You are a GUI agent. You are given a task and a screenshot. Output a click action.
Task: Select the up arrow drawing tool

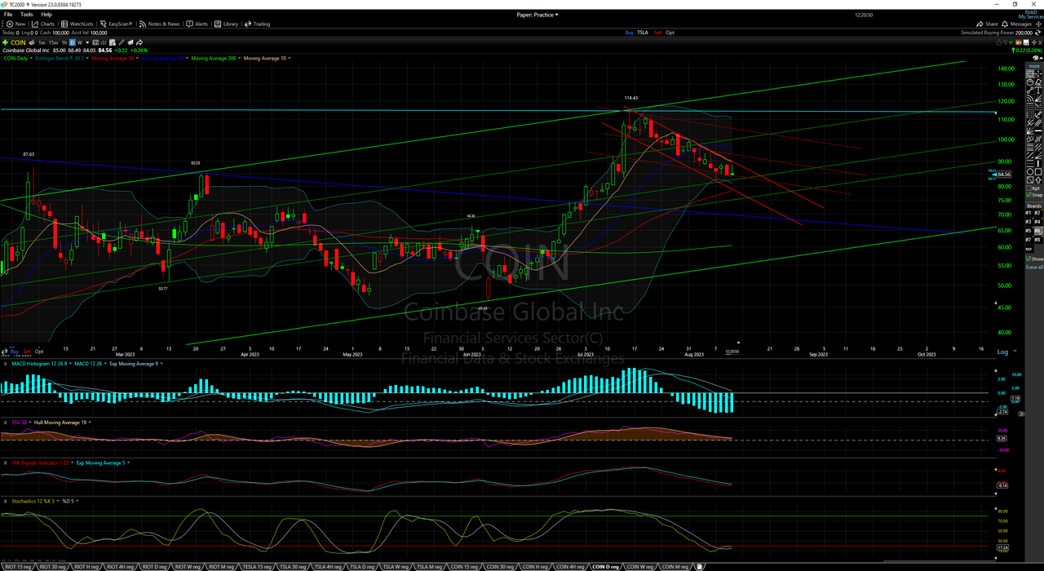(1038, 179)
